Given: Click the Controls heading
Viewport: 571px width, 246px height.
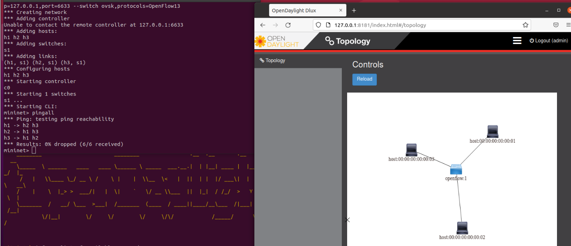Looking at the screenshot, I should tap(368, 65).
